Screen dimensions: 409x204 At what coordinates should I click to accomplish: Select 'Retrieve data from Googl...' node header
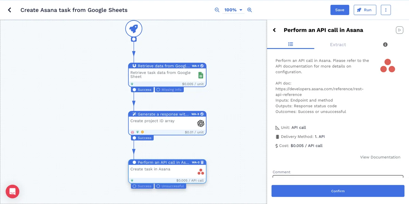(x=164, y=66)
